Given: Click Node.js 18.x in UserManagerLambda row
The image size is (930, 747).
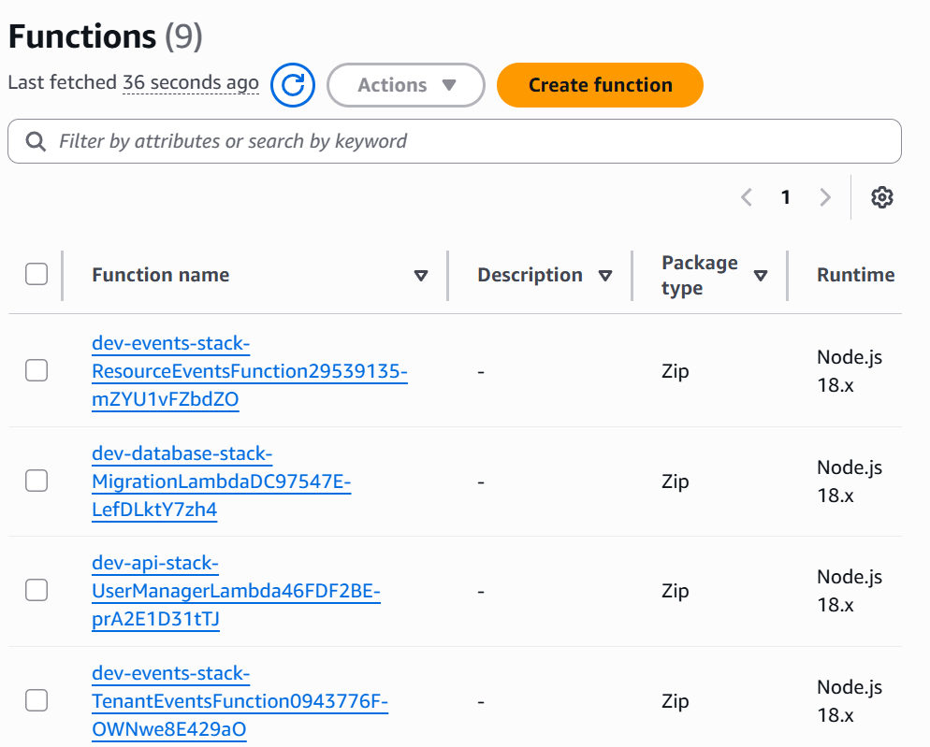Looking at the screenshot, I should (x=850, y=591).
